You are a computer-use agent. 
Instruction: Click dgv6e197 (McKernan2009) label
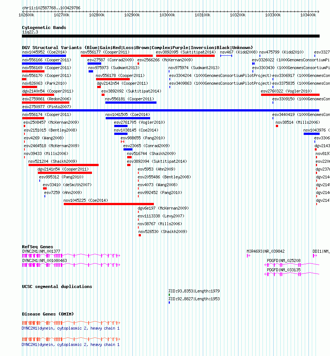click(163, 208)
